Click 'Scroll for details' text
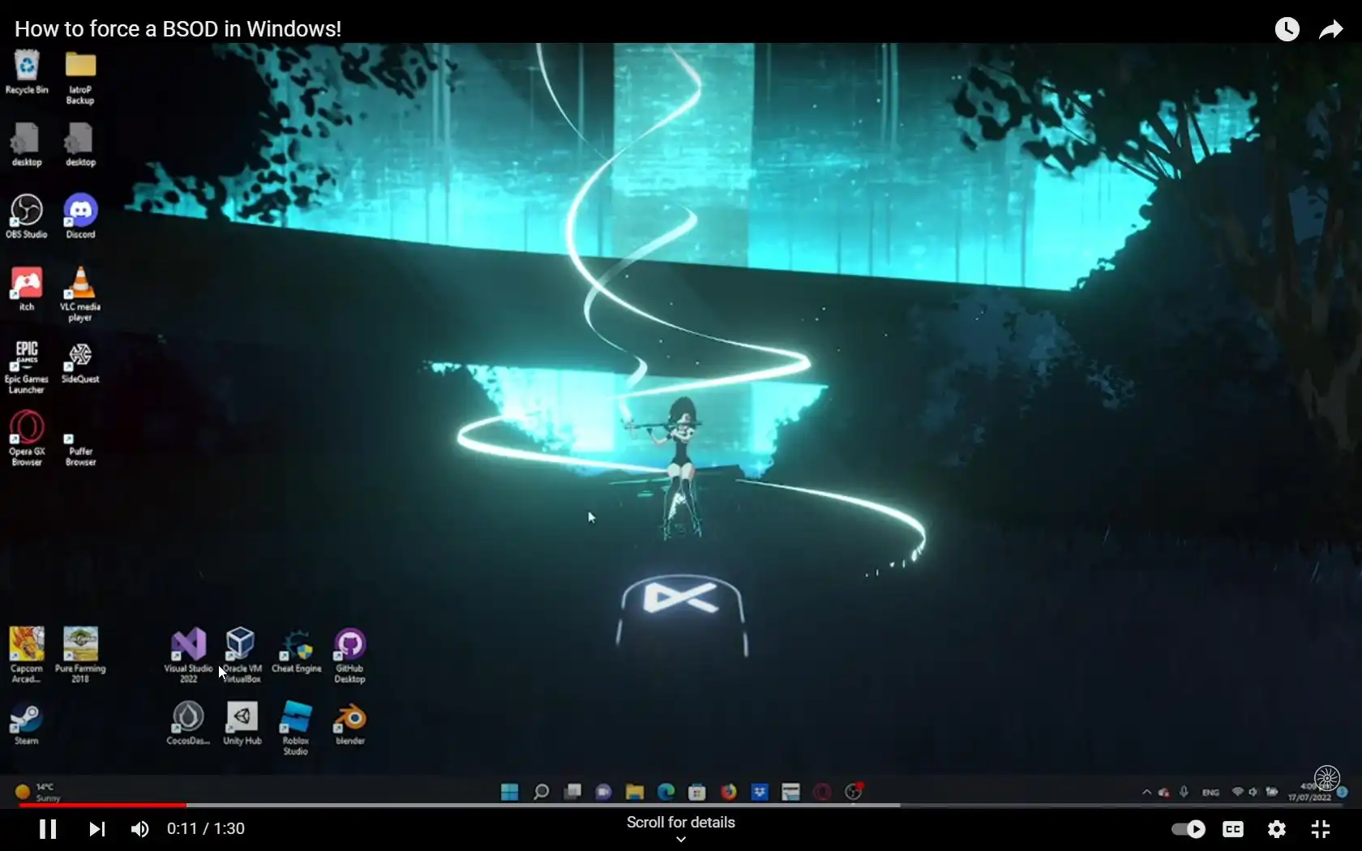1362x851 pixels. 681,822
